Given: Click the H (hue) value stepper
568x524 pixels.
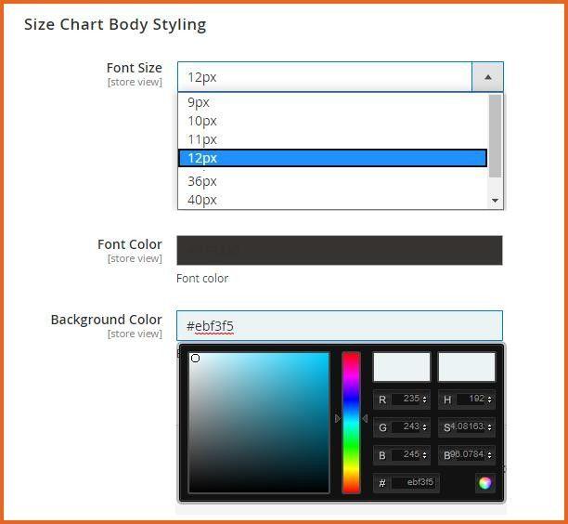Looking at the screenshot, I should [490, 400].
